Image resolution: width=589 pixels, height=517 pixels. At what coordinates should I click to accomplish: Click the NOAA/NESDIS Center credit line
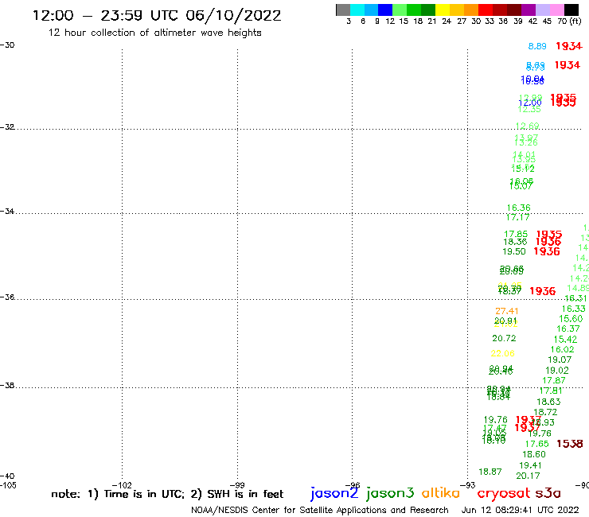coord(320,510)
